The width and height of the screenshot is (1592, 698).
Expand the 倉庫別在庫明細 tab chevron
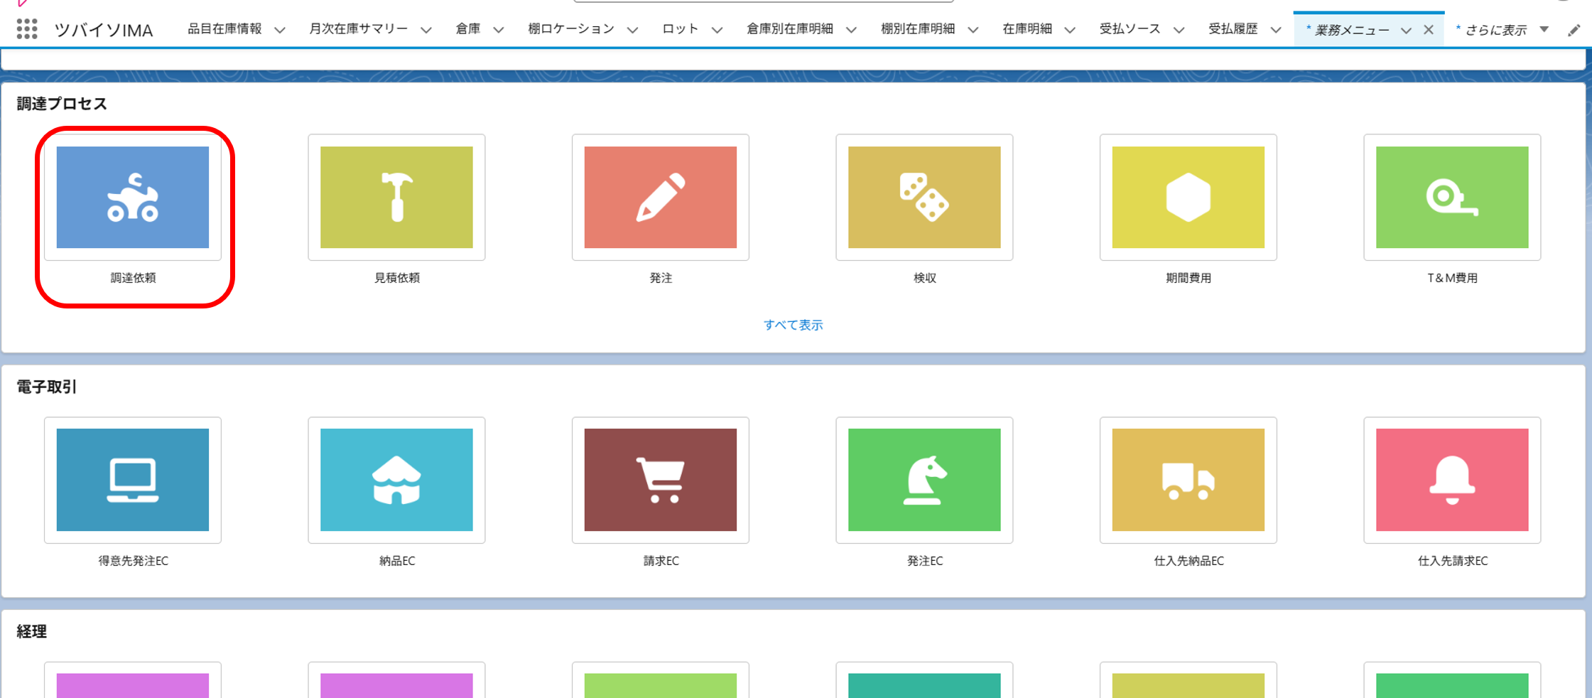point(852,30)
